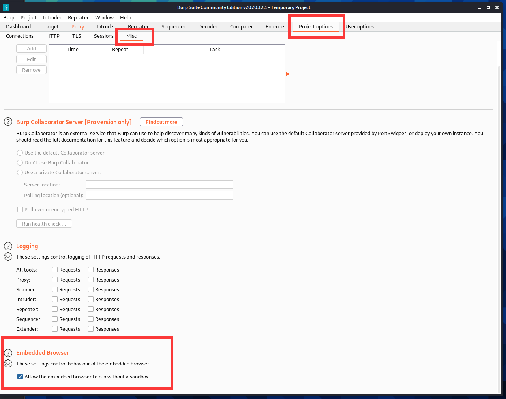Sort tasks table by Time column

point(73,49)
